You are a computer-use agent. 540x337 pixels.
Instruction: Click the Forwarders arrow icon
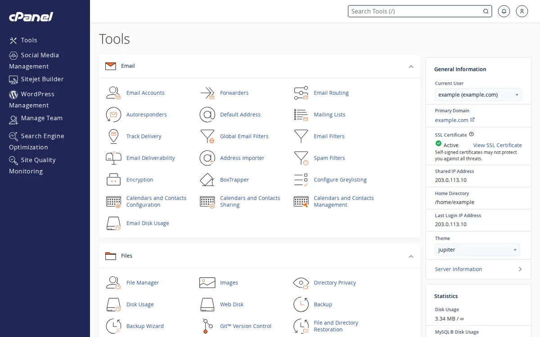[x=207, y=93]
